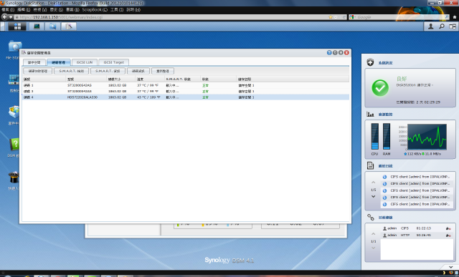Click the fourth toolbar button after S.M.A.R.T. info
This screenshot has width=459, height=277.
click(138, 71)
